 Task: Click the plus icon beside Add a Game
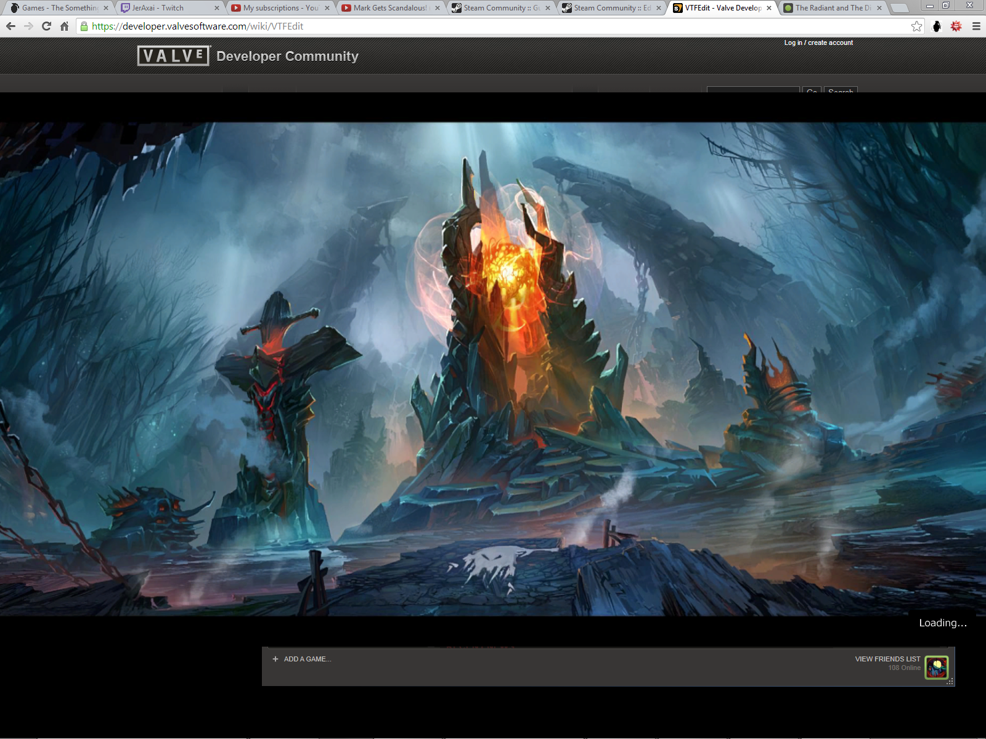coord(275,659)
